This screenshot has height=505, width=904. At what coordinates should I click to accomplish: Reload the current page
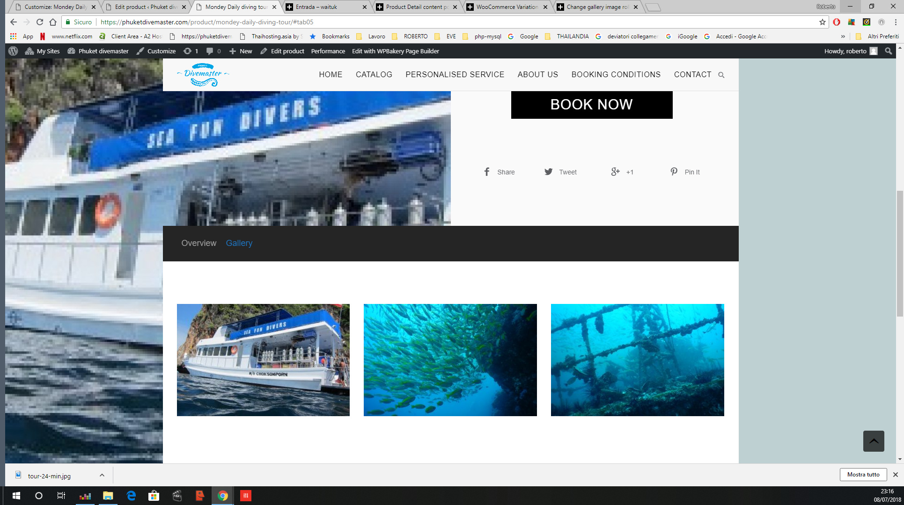tap(40, 22)
